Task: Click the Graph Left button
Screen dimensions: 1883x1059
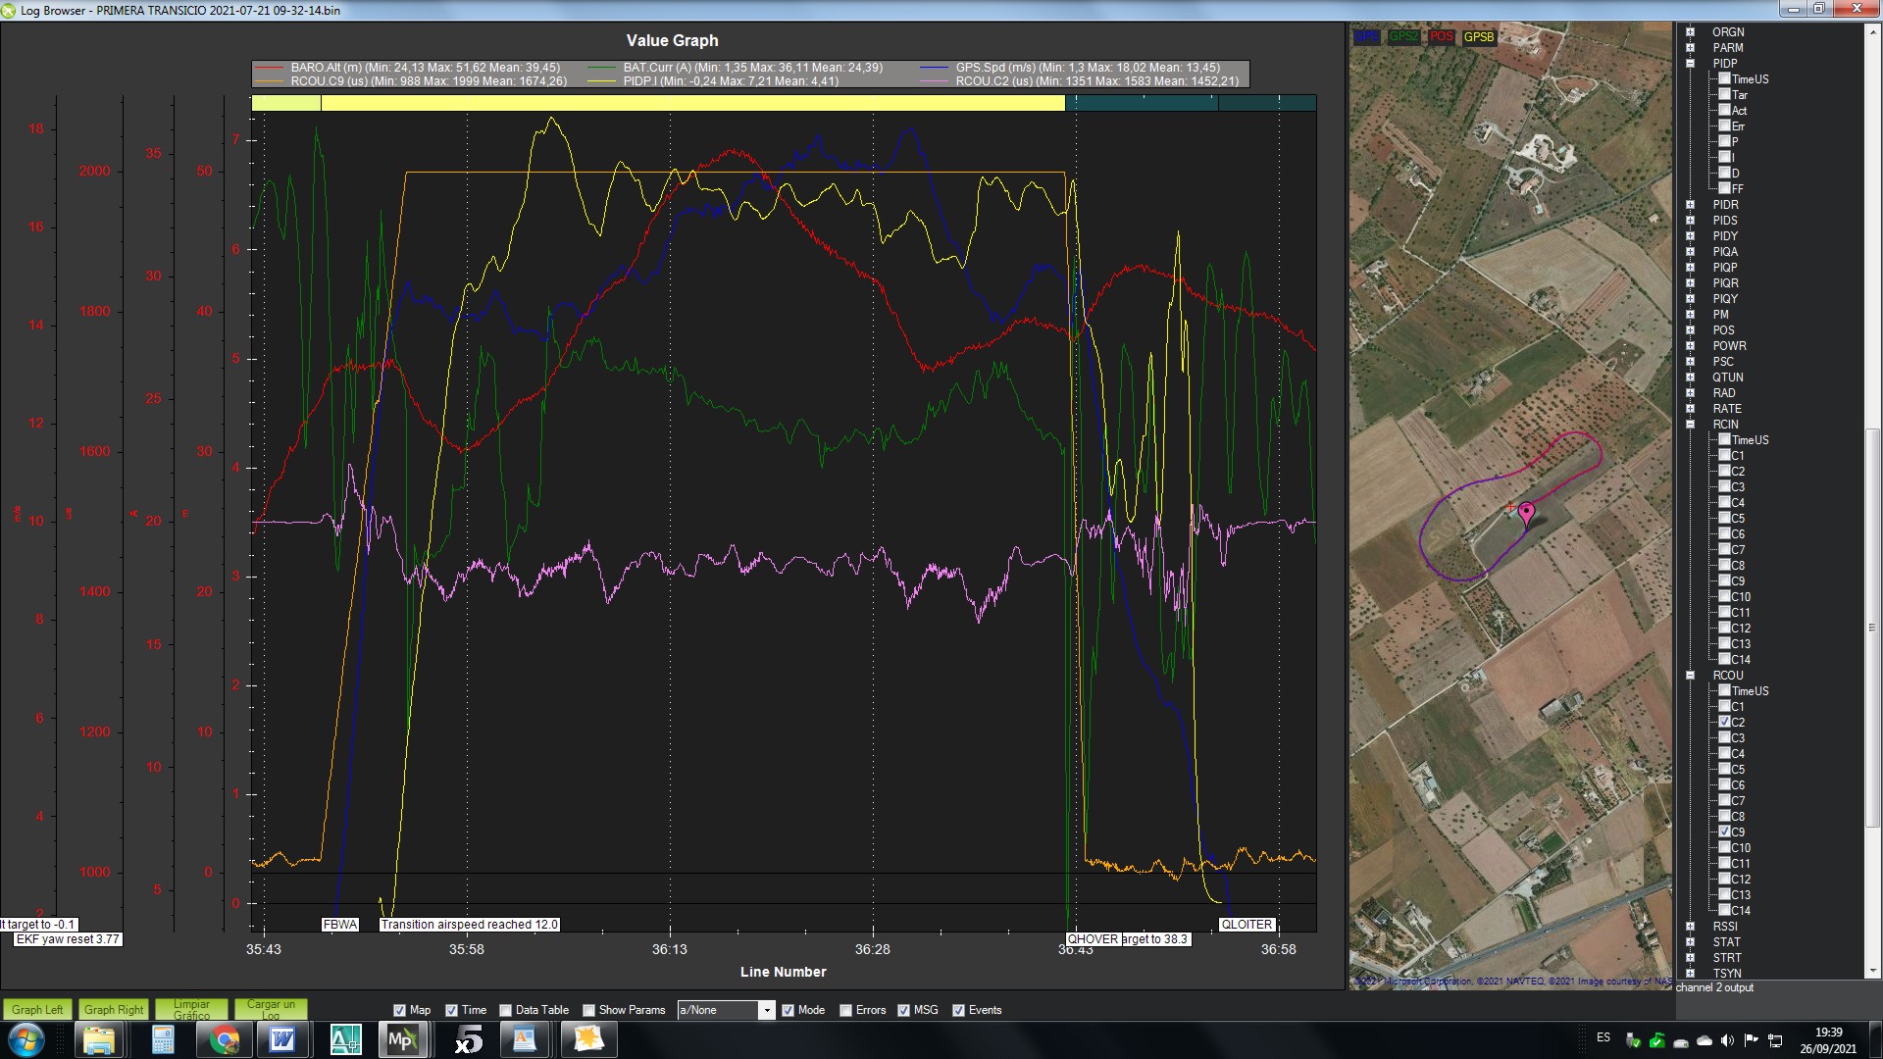Action: coord(37,1009)
